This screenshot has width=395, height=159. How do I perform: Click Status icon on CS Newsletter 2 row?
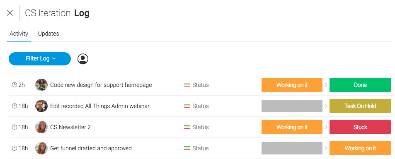click(x=187, y=127)
